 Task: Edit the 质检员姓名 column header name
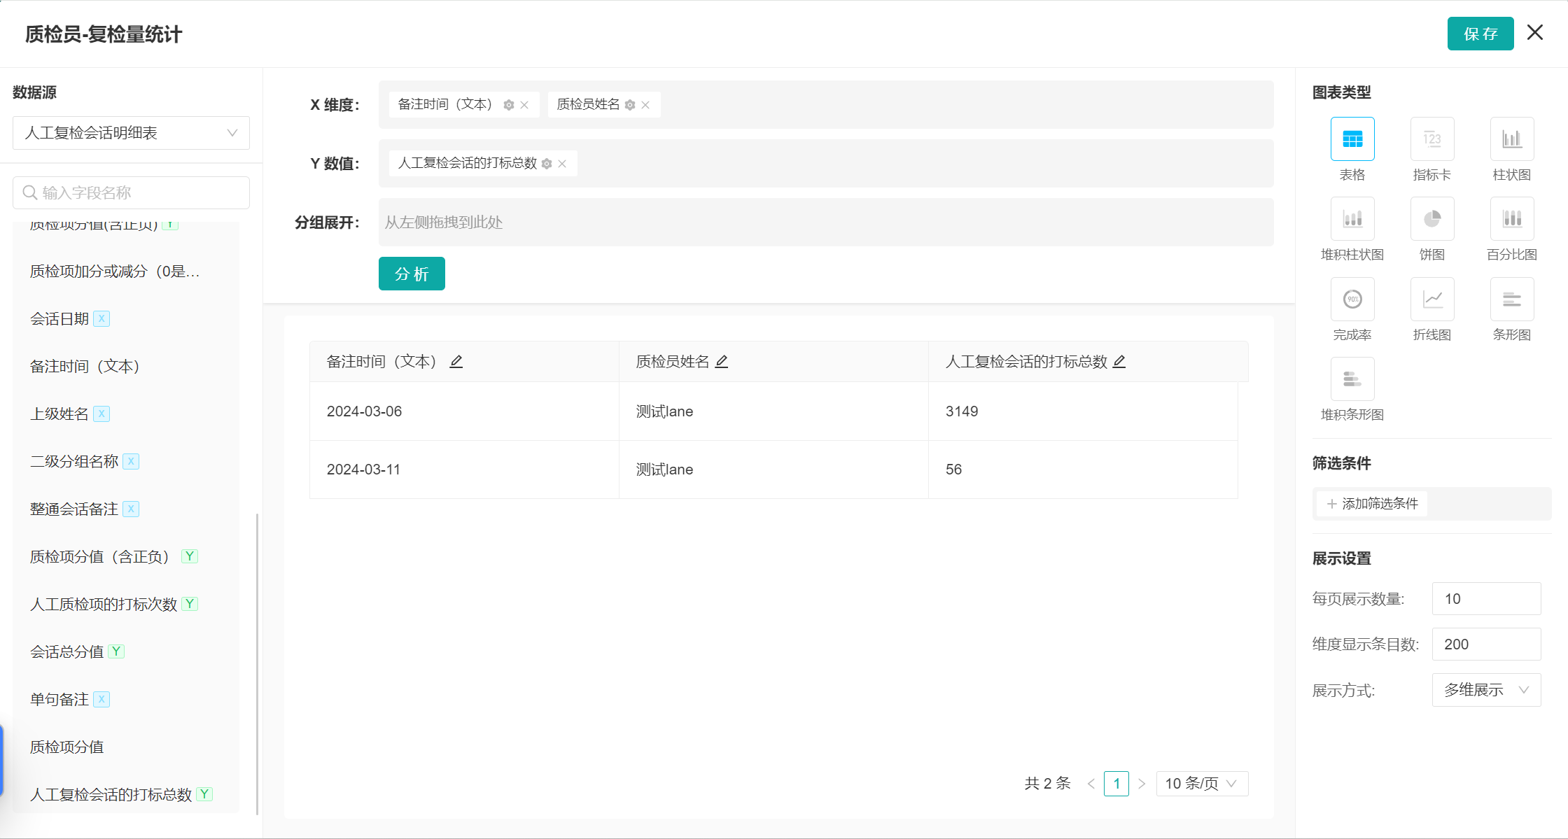click(x=722, y=362)
